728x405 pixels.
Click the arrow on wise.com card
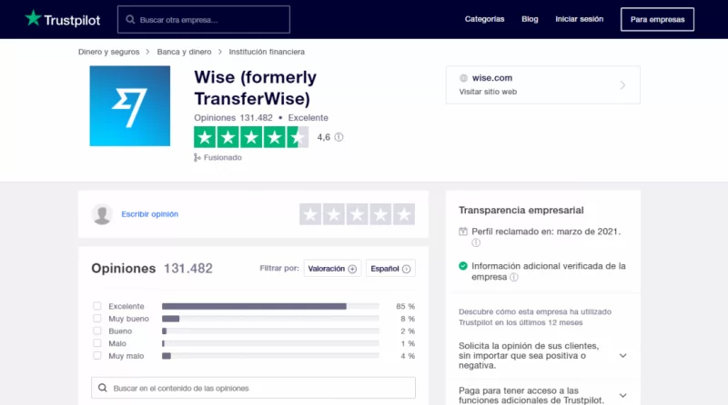[622, 85]
